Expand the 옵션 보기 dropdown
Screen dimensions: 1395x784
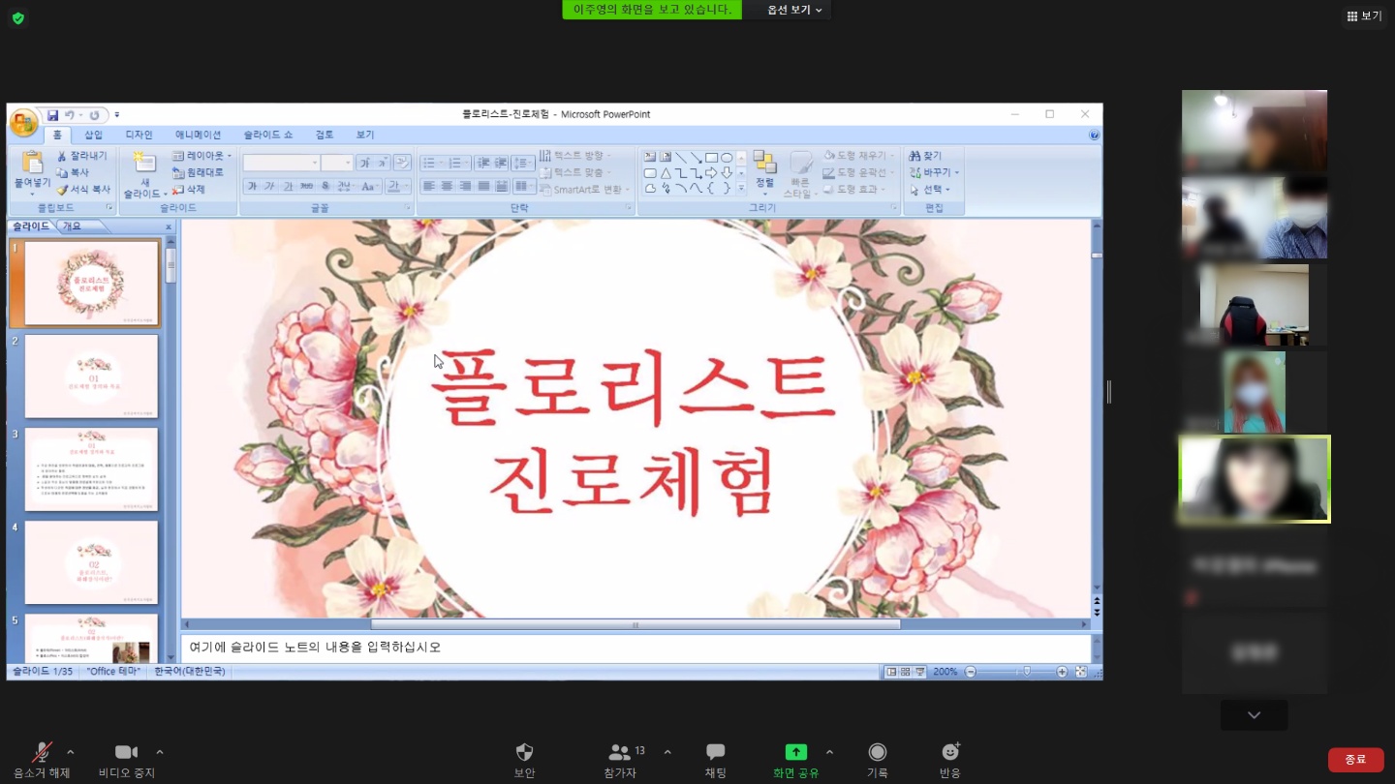pos(794,10)
